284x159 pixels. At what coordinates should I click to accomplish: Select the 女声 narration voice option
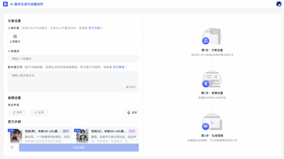[x=39, y=112]
